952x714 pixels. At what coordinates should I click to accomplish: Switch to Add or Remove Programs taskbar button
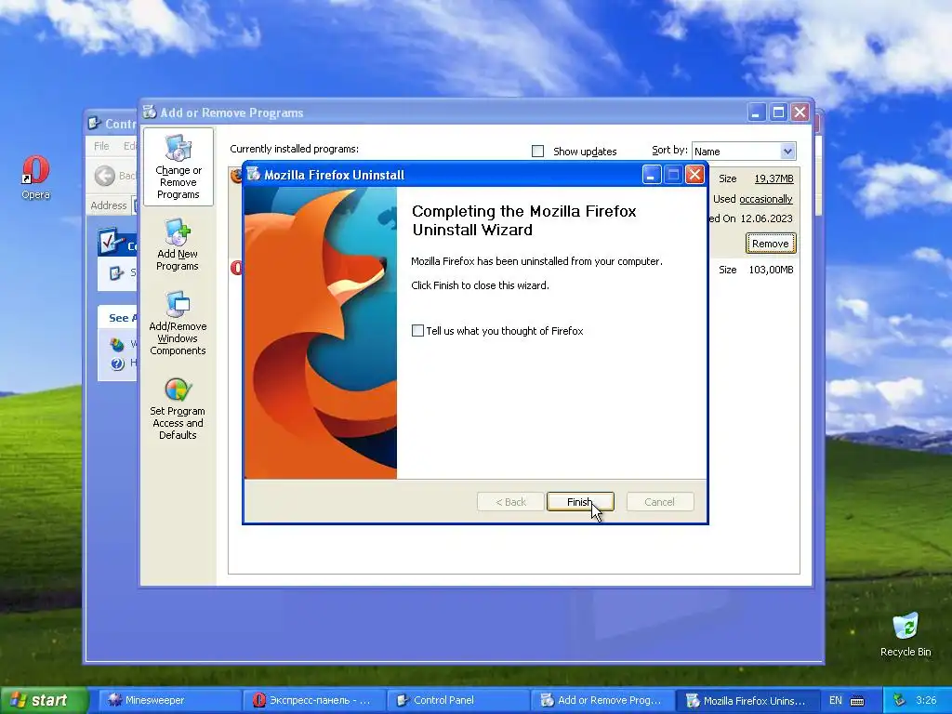pyautogui.click(x=602, y=700)
